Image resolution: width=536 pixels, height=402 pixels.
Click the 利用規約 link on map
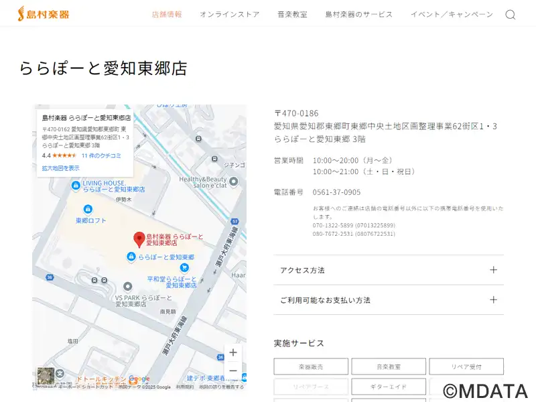coord(185,387)
